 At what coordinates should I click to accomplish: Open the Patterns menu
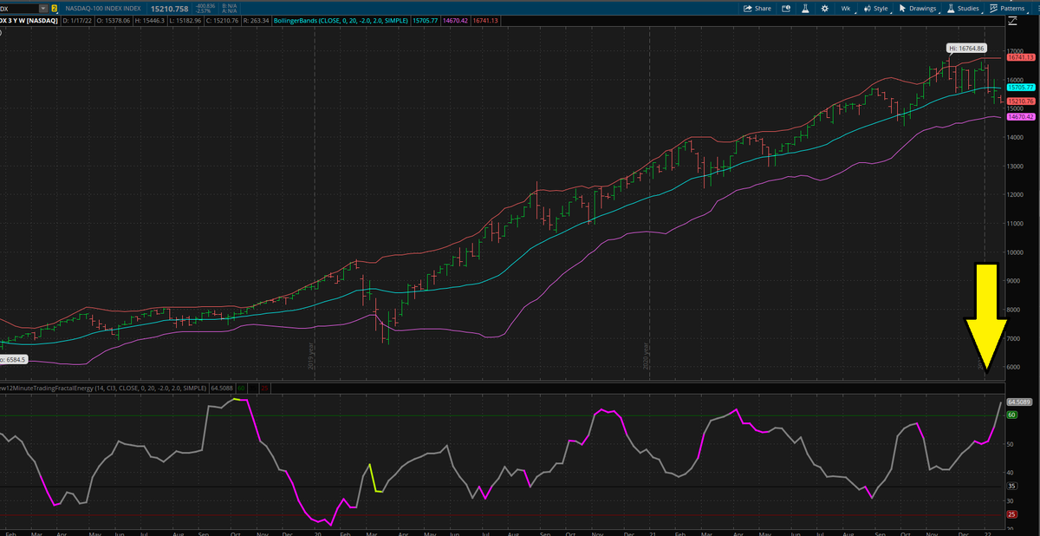[1007, 9]
